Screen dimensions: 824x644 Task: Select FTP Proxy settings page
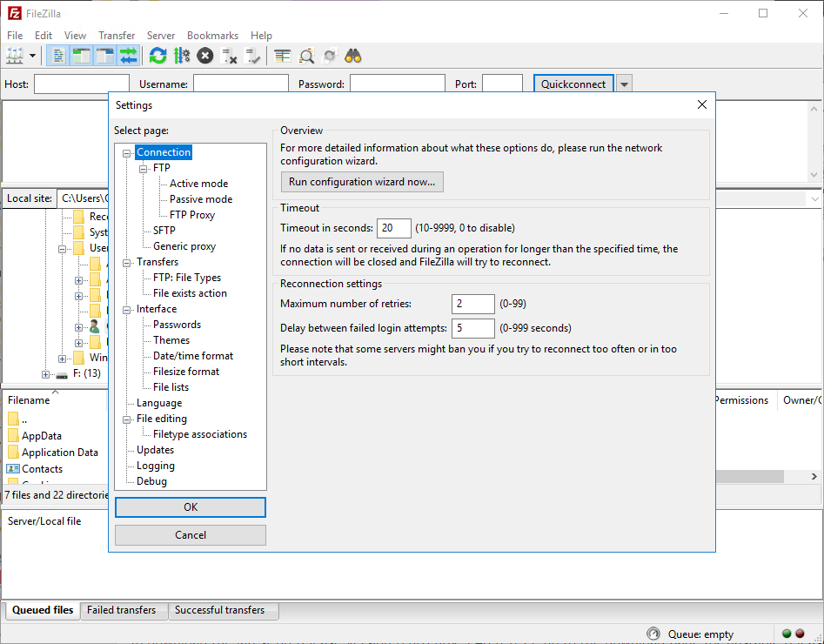click(191, 215)
